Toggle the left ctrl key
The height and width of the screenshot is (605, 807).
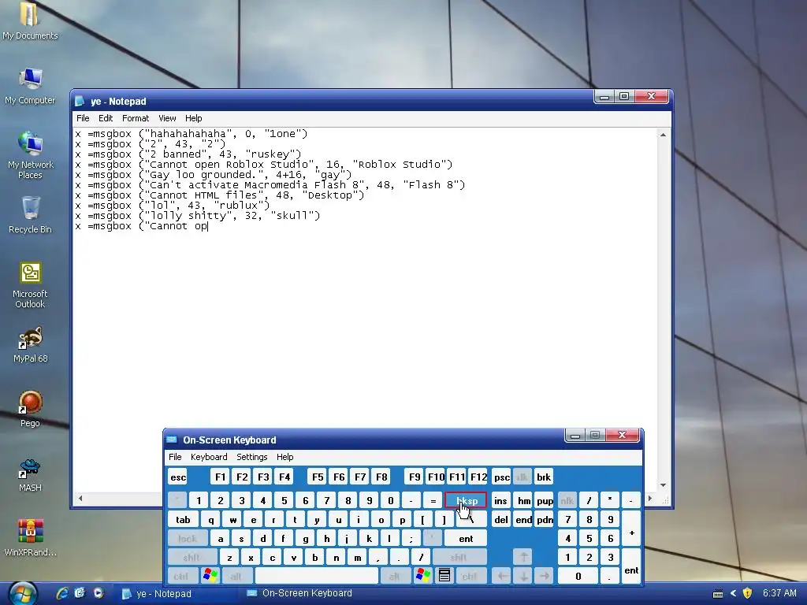(182, 576)
